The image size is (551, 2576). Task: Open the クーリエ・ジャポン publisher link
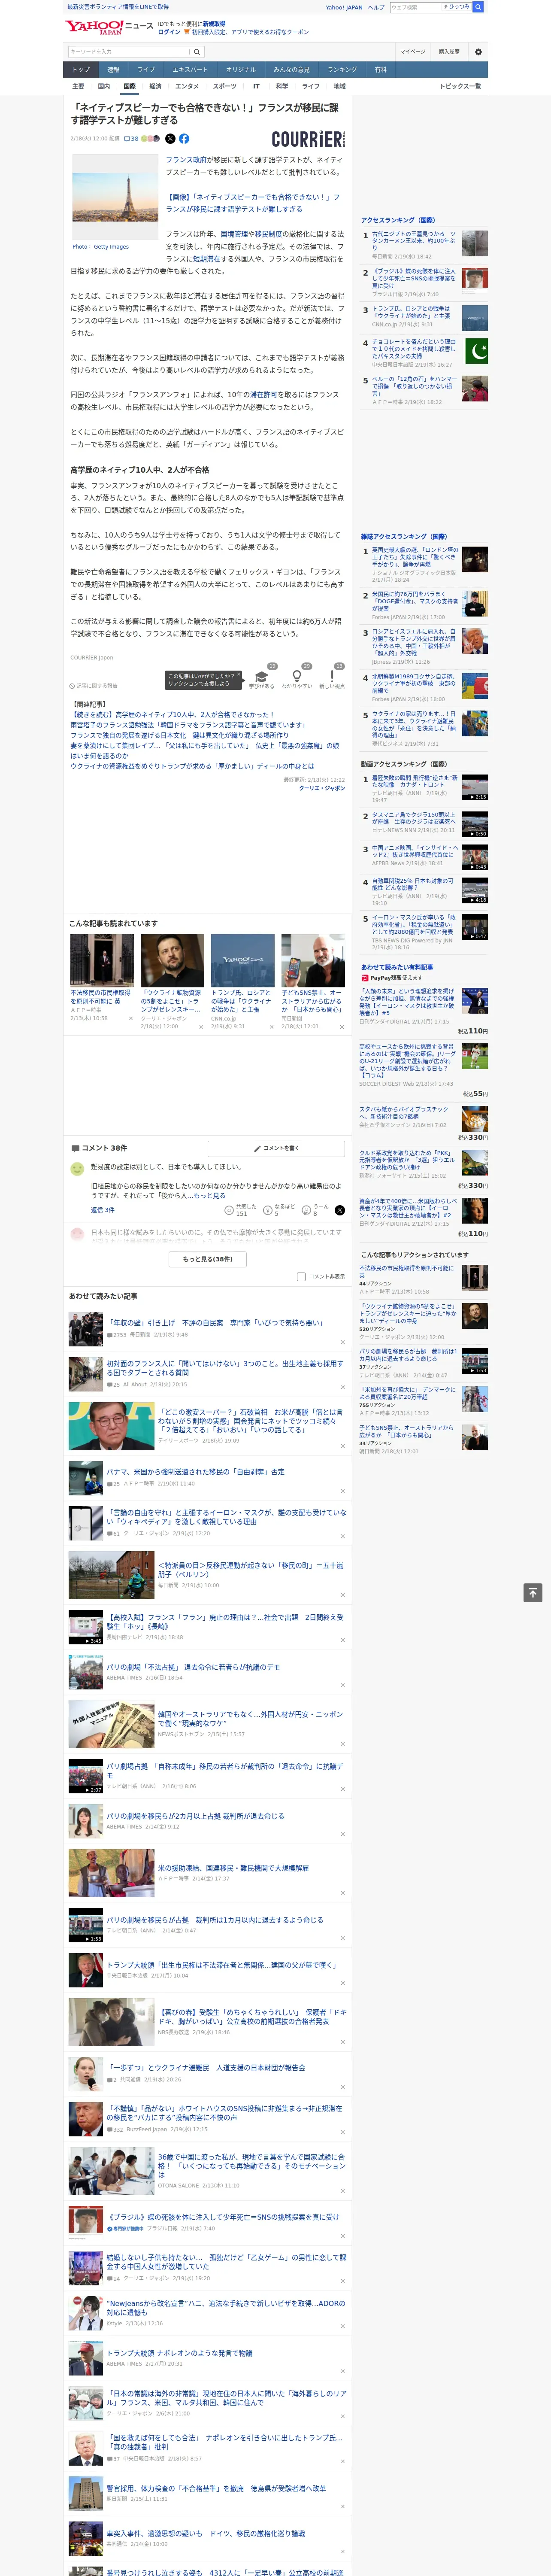[x=322, y=788]
